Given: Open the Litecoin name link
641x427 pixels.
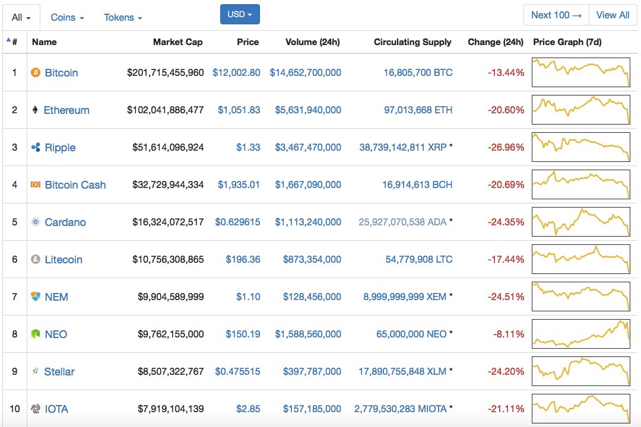Looking at the screenshot, I should pyautogui.click(x=64, y=260).
